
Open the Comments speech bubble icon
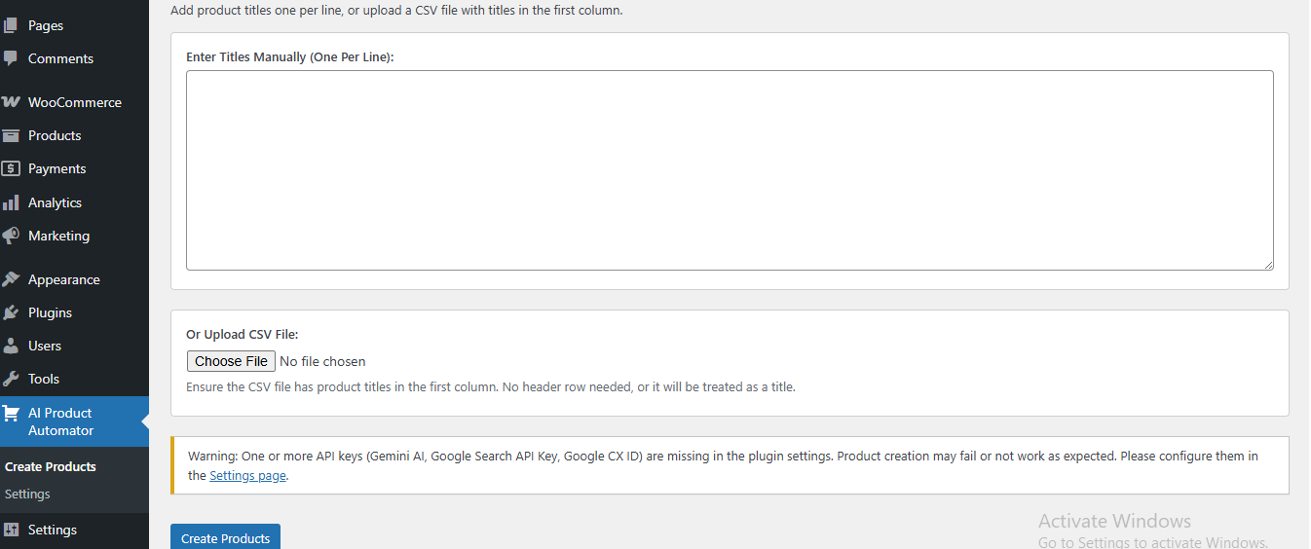[x=11, y=58]
